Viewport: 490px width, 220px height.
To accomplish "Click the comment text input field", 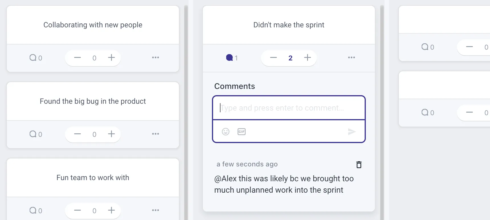I will click(x=288, y=108).
